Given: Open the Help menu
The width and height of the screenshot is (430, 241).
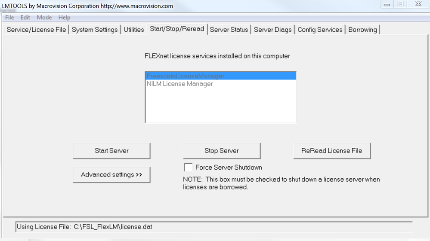Looking at the screenshot, I should tap(64, 18).
